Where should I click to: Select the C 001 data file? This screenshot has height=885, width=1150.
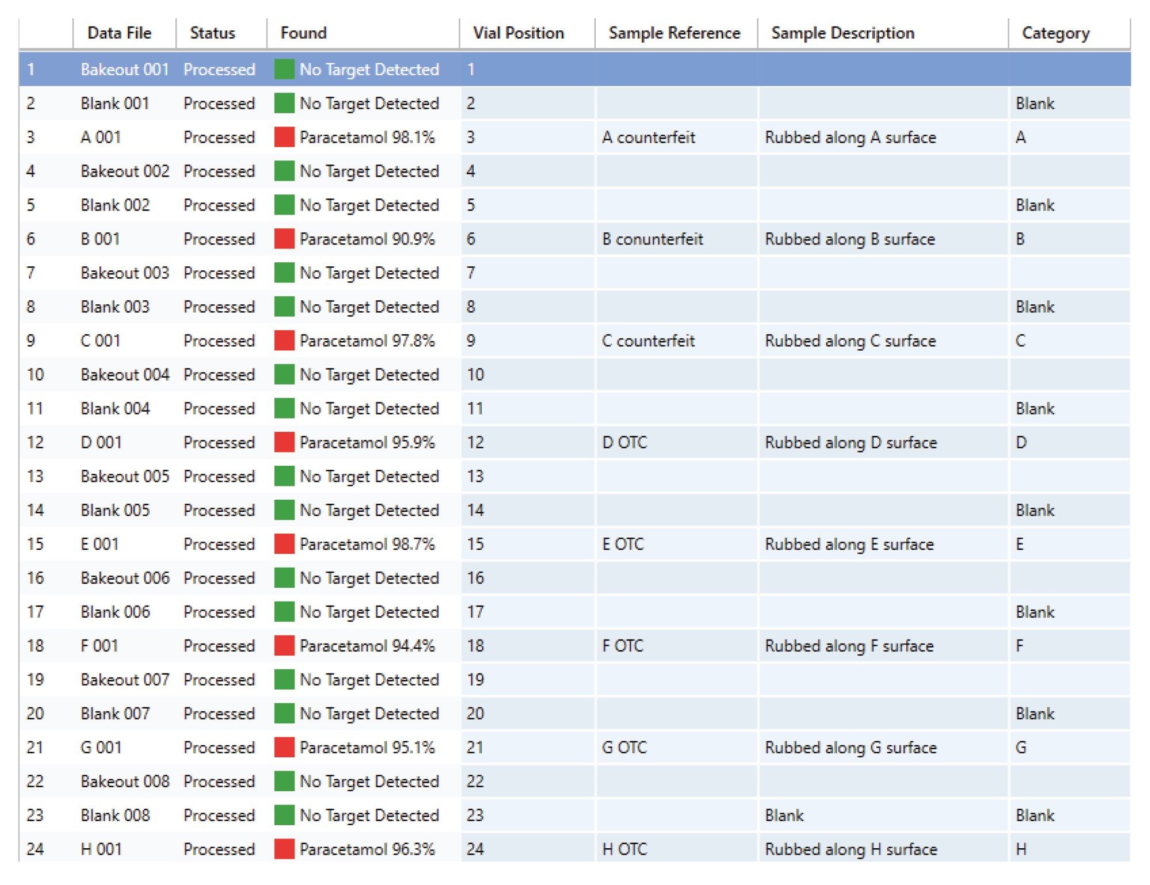(101, 341)
